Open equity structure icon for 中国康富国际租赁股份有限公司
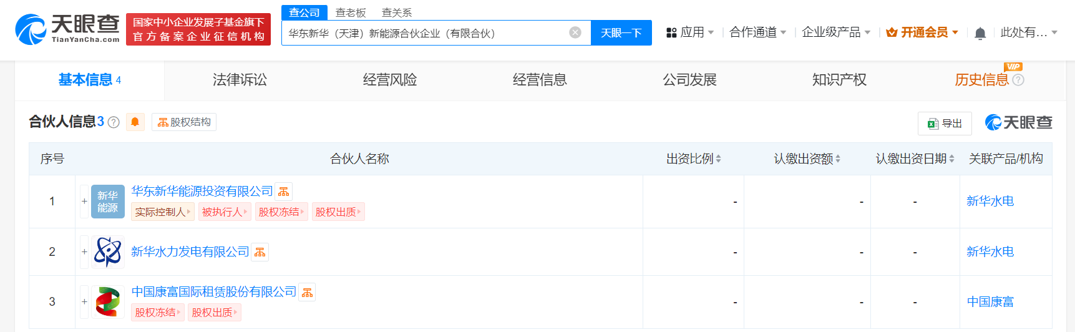The width and height of the screenshot is (1075, 332). 307,292
